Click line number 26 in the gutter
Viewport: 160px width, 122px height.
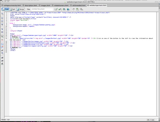(x=6, y=52)
